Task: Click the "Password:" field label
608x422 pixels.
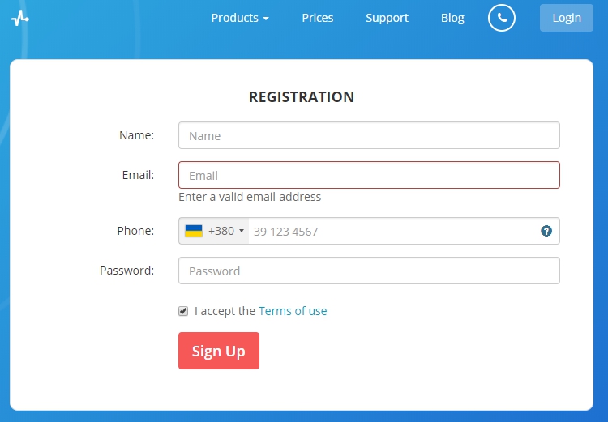Action: pos(126,271)
